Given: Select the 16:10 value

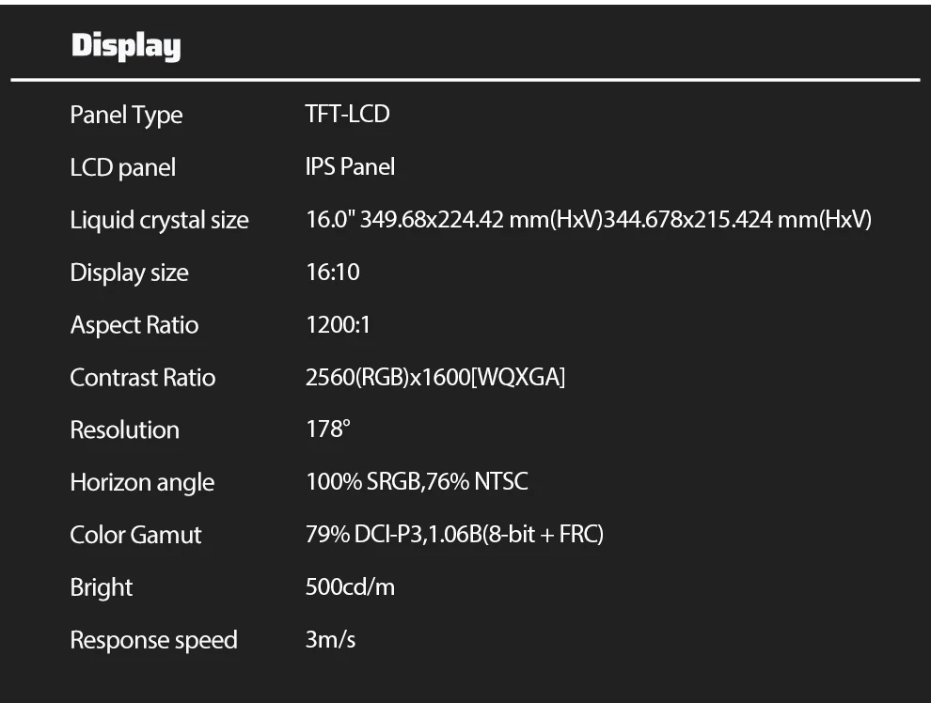Looking at the screenshot, I should click(x=332, y=273).
